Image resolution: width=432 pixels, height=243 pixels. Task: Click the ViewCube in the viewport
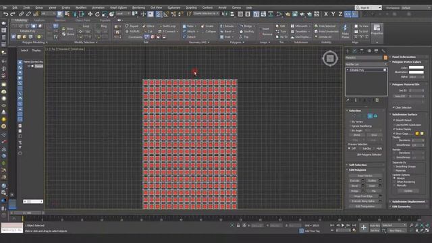(x=330, y=58)
